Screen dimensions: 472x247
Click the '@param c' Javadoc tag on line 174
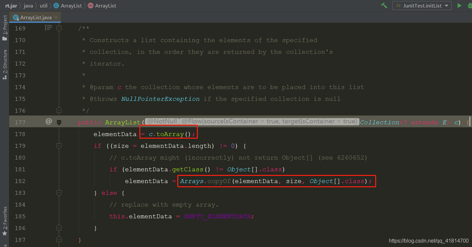(x=106, y=87)
